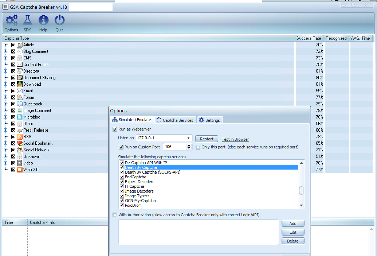Click the Email envelope icon

(x=20, y=91)
